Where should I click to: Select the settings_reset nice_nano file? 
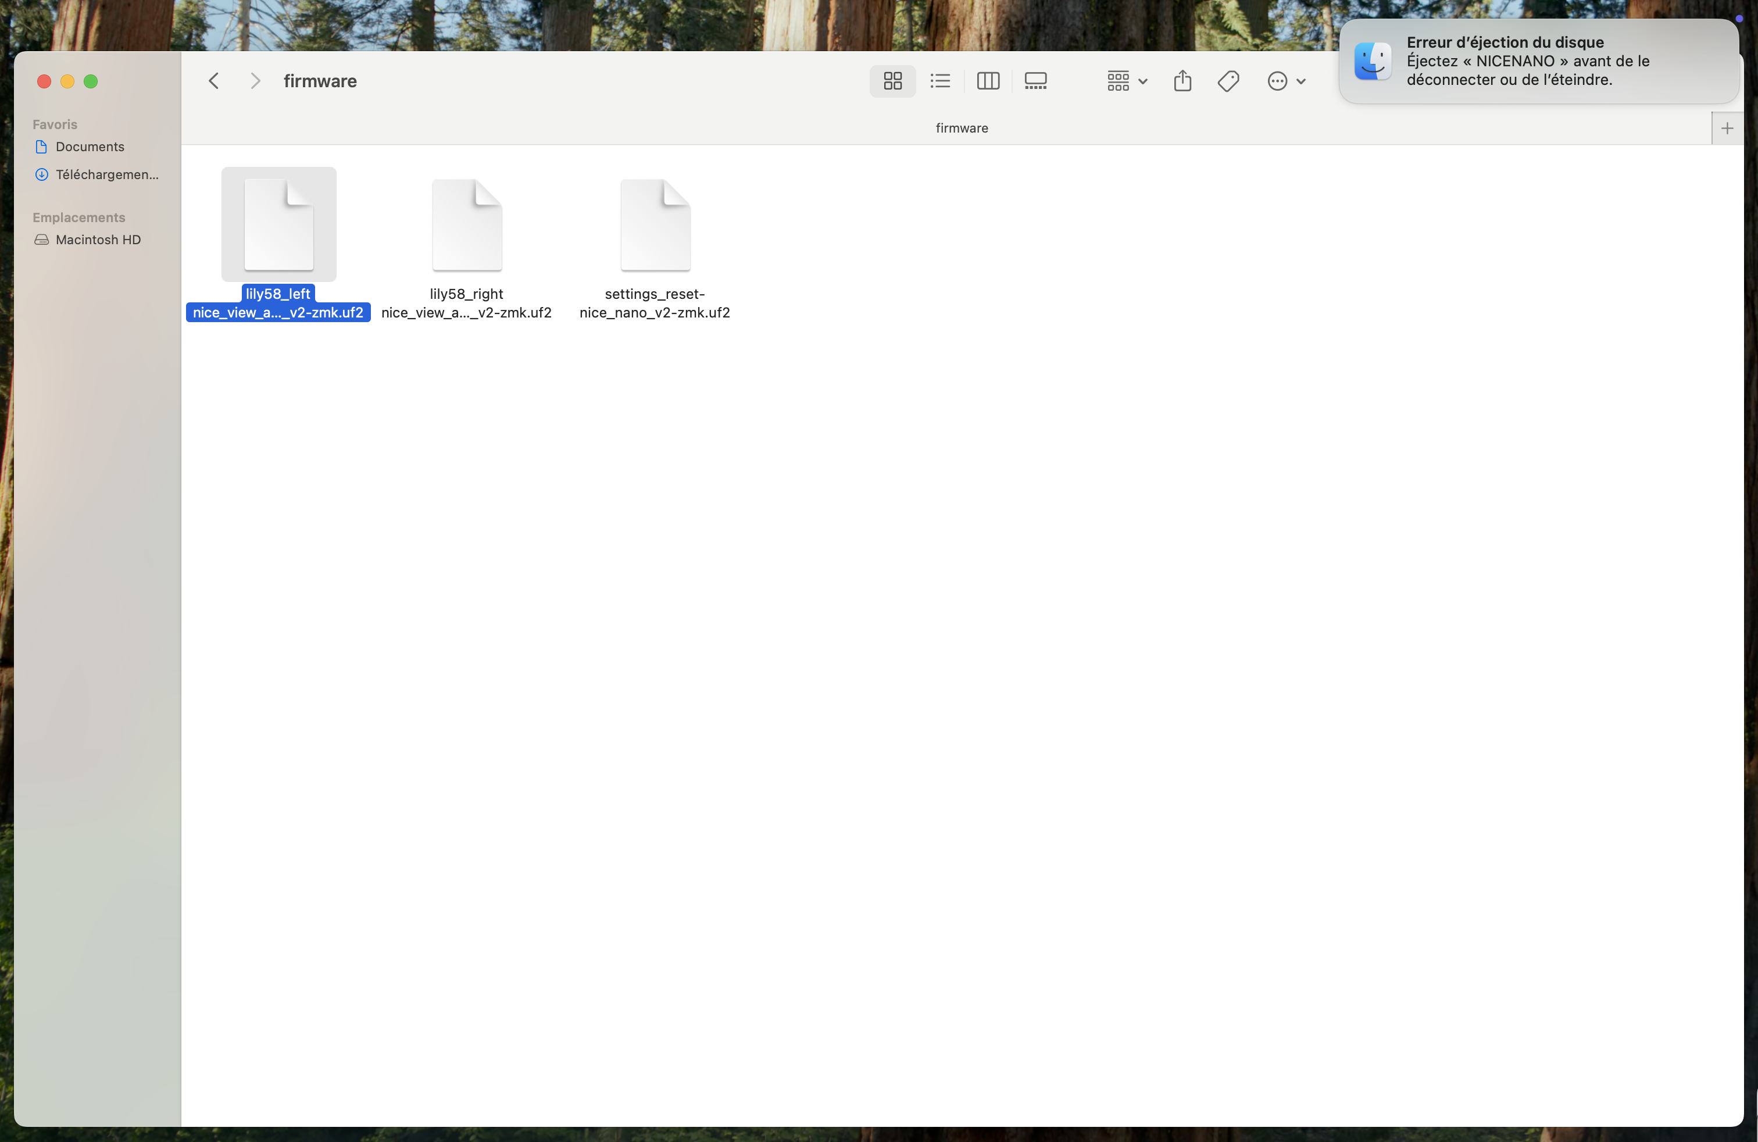tap(655, 225)
